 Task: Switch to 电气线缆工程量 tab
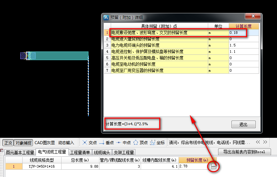[52, 152]
